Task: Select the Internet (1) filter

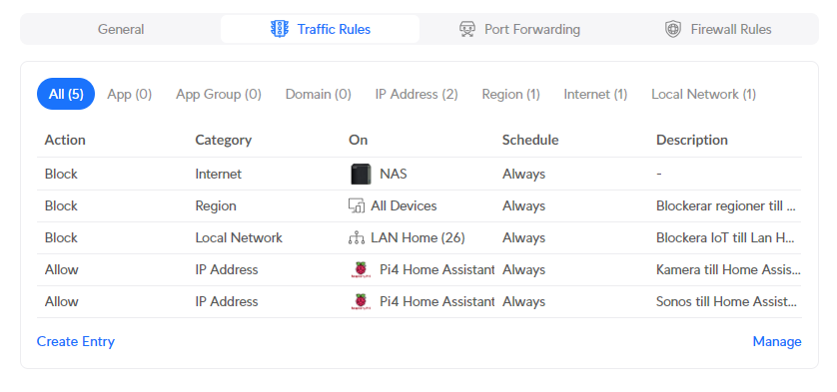Action: tap(595, 95)
